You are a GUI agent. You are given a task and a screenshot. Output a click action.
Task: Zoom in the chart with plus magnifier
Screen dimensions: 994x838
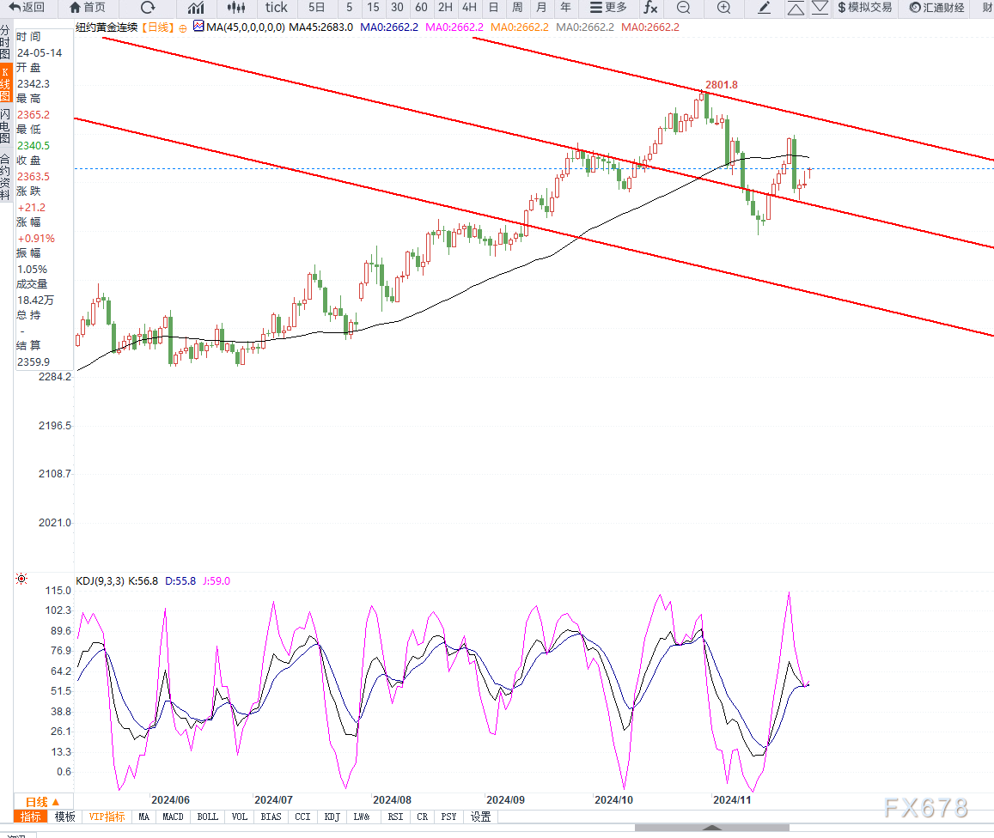723,8
